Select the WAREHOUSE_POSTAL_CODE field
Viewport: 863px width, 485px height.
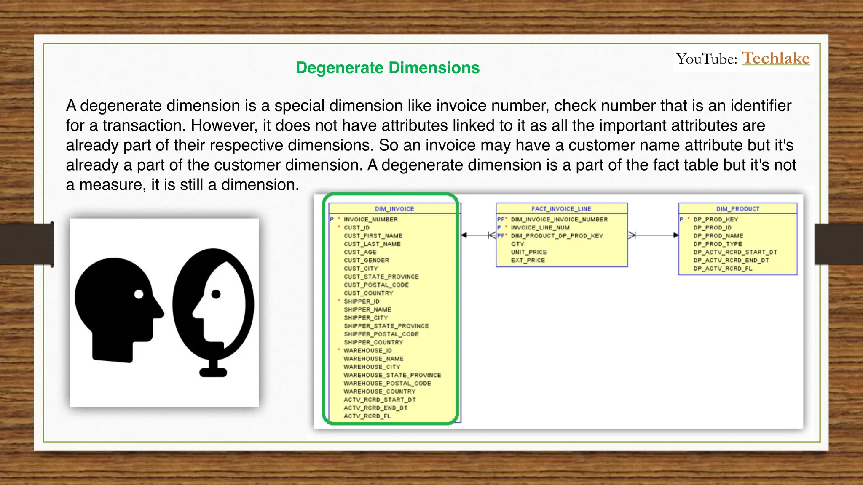[x=387, y=384]
